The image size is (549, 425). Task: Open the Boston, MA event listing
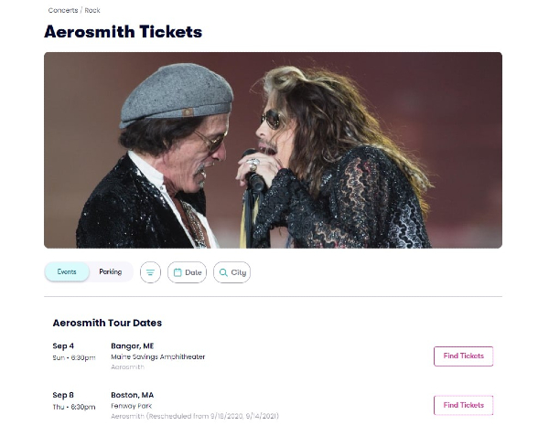133,395
